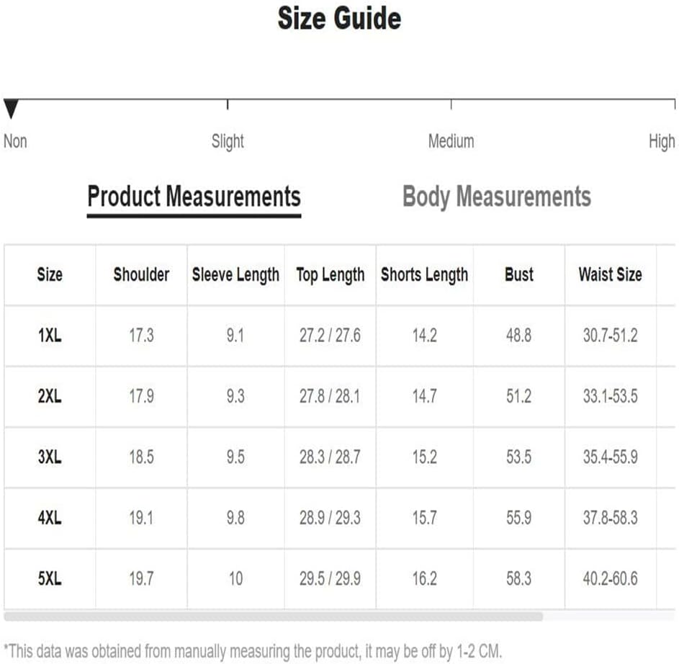Click the Shoulder column header
The image size is (679, 664).
(x=141, y=274)
